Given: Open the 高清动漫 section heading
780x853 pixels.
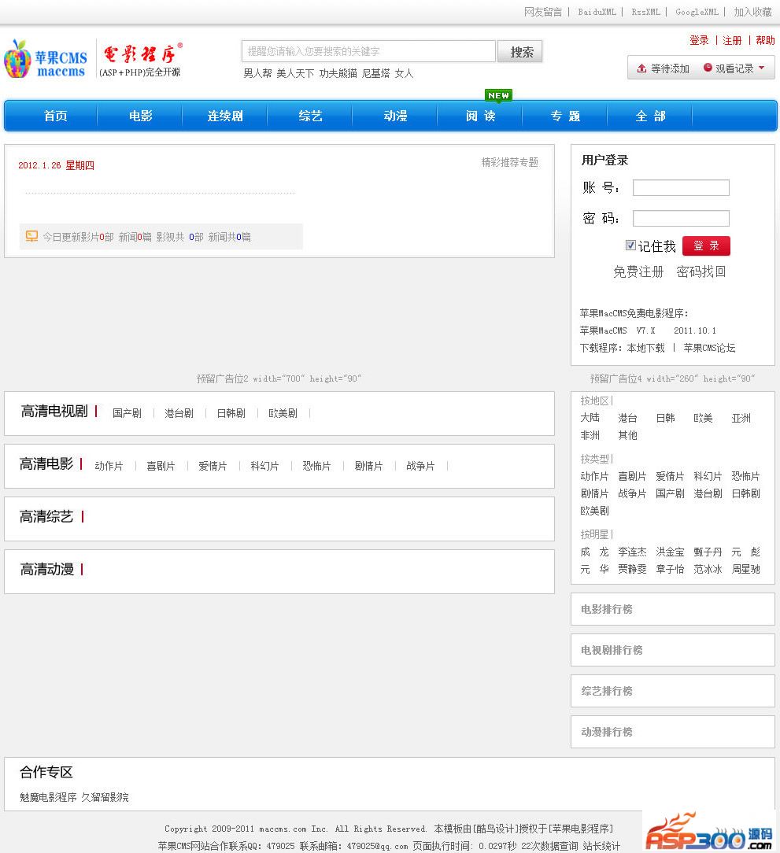Looking at the screenshot, I should click(x=46, y=570).
